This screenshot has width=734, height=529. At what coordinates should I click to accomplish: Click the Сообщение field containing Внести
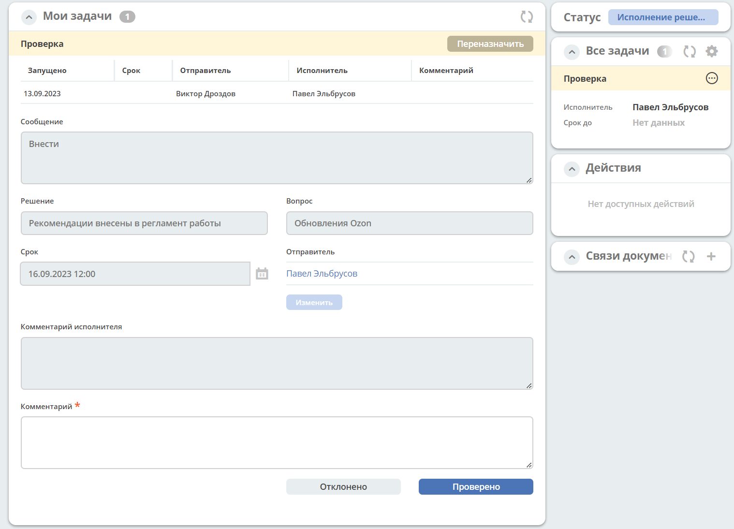277,158
